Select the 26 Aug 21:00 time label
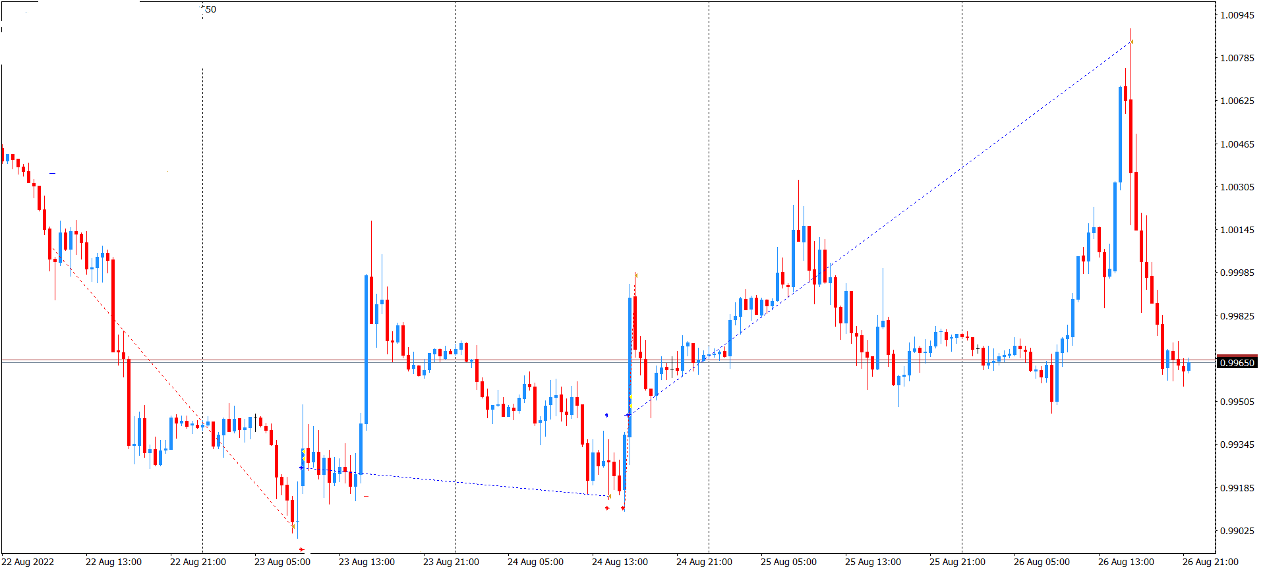1263x571 pixels. pos(1210,562)
